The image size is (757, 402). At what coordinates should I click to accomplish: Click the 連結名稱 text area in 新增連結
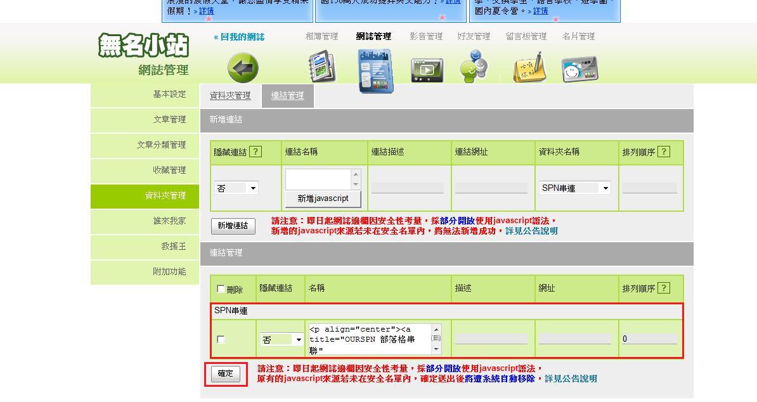point(319,179)
